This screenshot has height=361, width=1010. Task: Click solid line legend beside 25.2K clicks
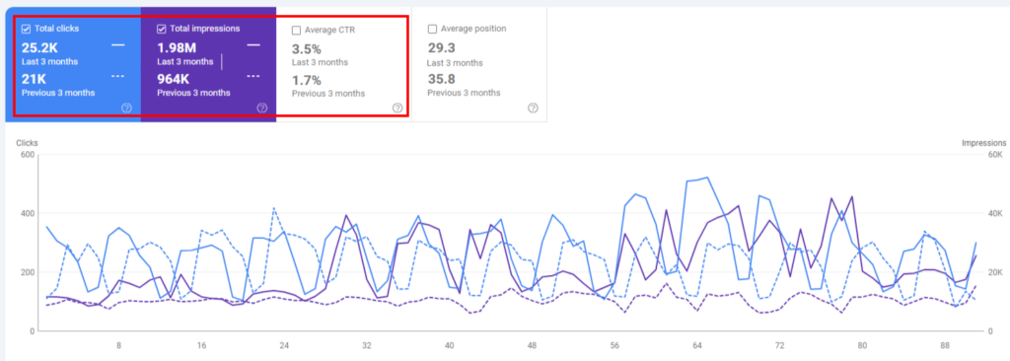pos(118,45)
